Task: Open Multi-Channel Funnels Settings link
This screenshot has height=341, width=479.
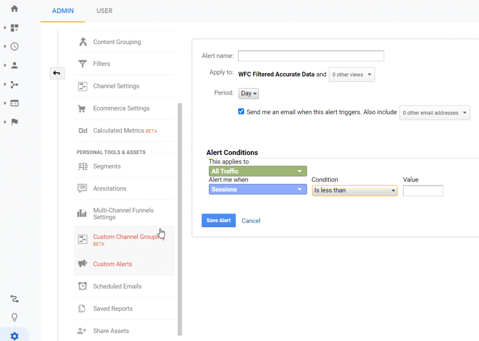Action: pyautogui.click(x=124, y=214)
